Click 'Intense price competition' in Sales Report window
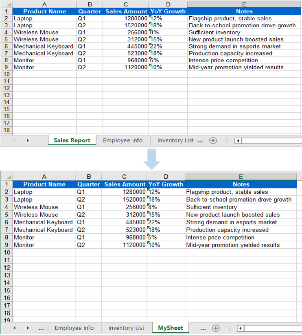Screen dimensions: 302x335 244,61
